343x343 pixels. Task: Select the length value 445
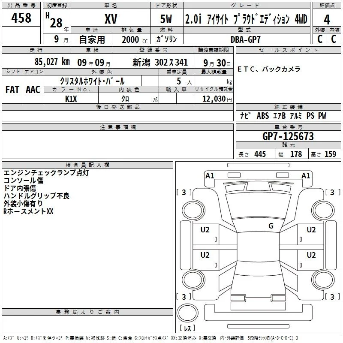(260, 154)
